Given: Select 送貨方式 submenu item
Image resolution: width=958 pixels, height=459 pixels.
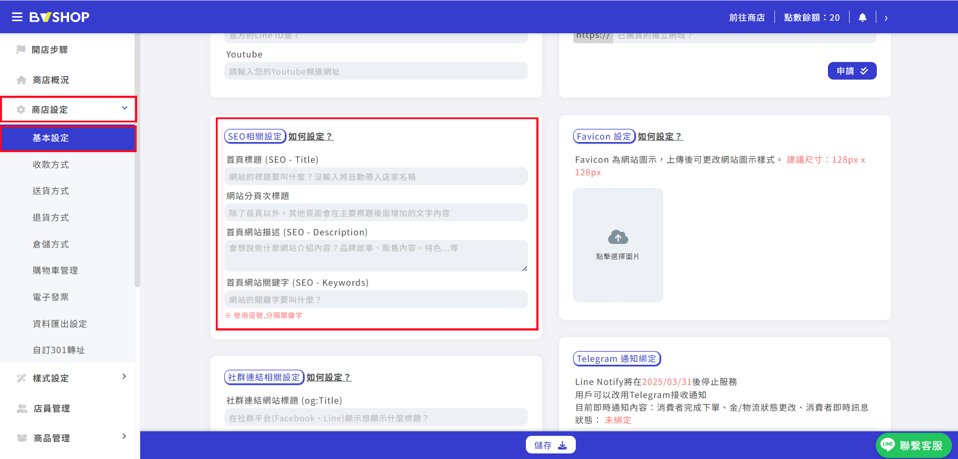Looking at the screenshot, I should pyautogui.click(x=50, y=191).
